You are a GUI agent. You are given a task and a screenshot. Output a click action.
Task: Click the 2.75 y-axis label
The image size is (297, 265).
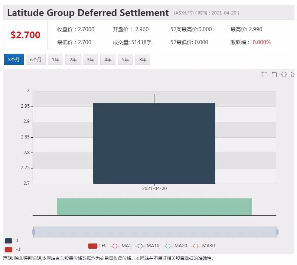25,168
